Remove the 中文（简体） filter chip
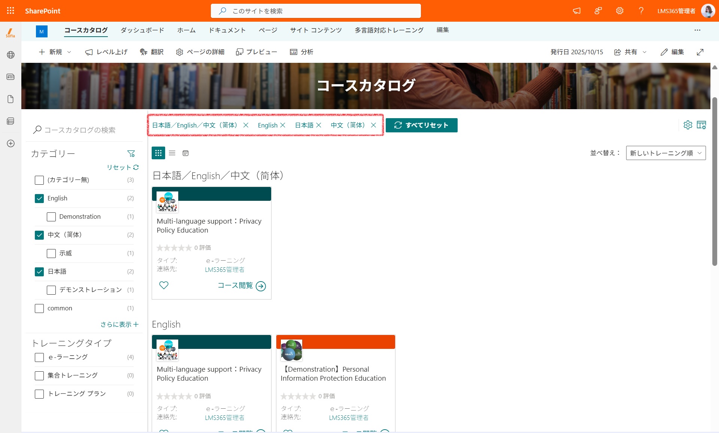The height and width of the screenshot is (433, 719). pos(373,125)
